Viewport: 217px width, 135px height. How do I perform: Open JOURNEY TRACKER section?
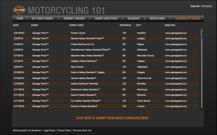click(x=74, y=19)
